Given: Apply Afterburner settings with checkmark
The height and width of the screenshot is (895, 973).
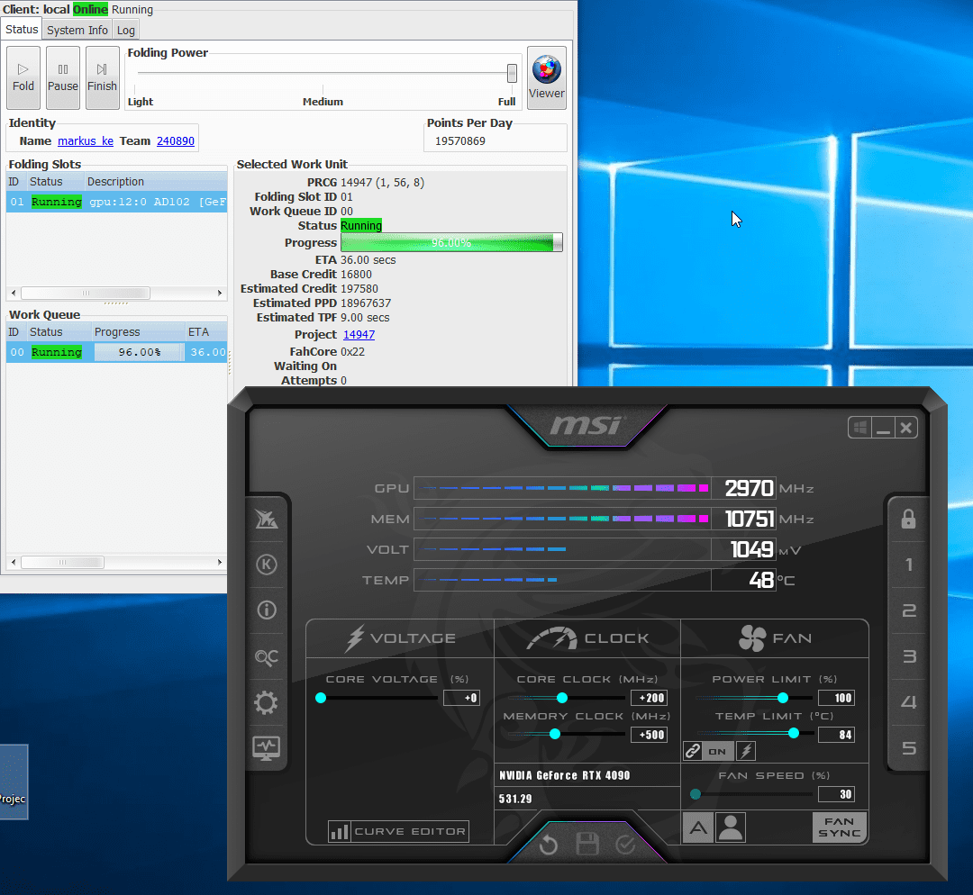Looking at the screenshot, I should (625, 845).
